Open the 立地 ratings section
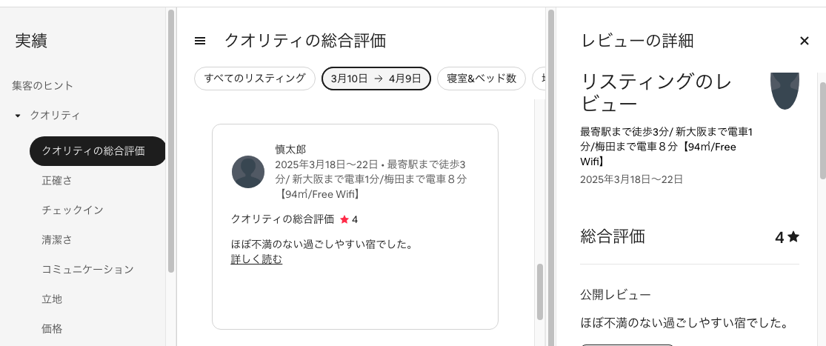This screenshot has width=826, height=346. click(52, 299)
